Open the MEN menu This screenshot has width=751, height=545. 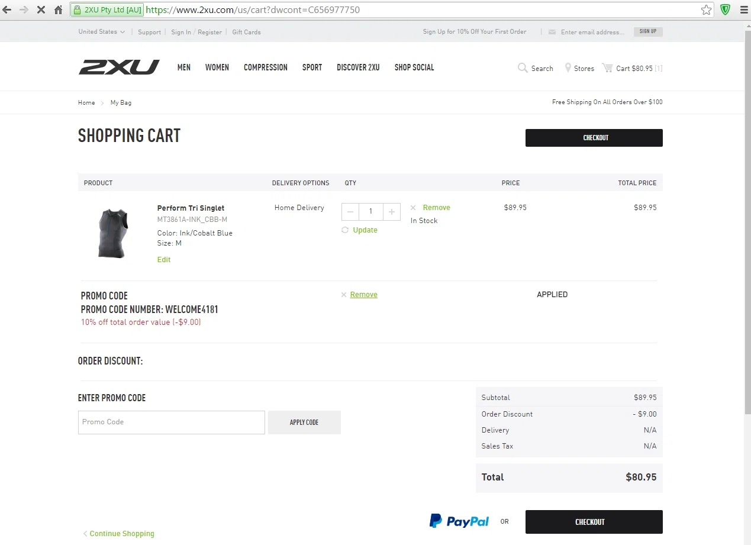pos(184,67)
